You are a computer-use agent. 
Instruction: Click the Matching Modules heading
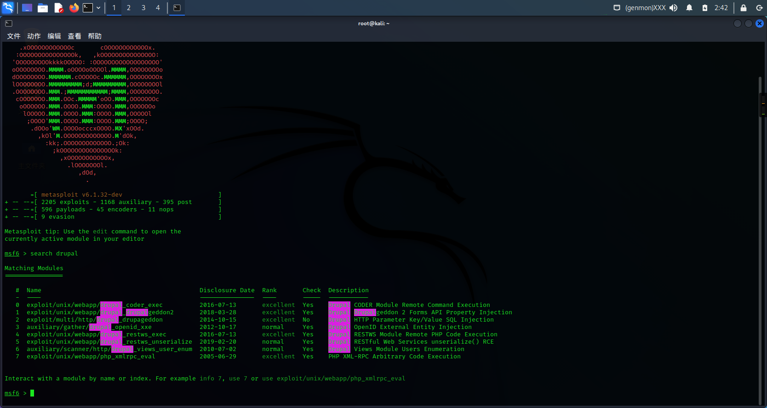point(34,268)
